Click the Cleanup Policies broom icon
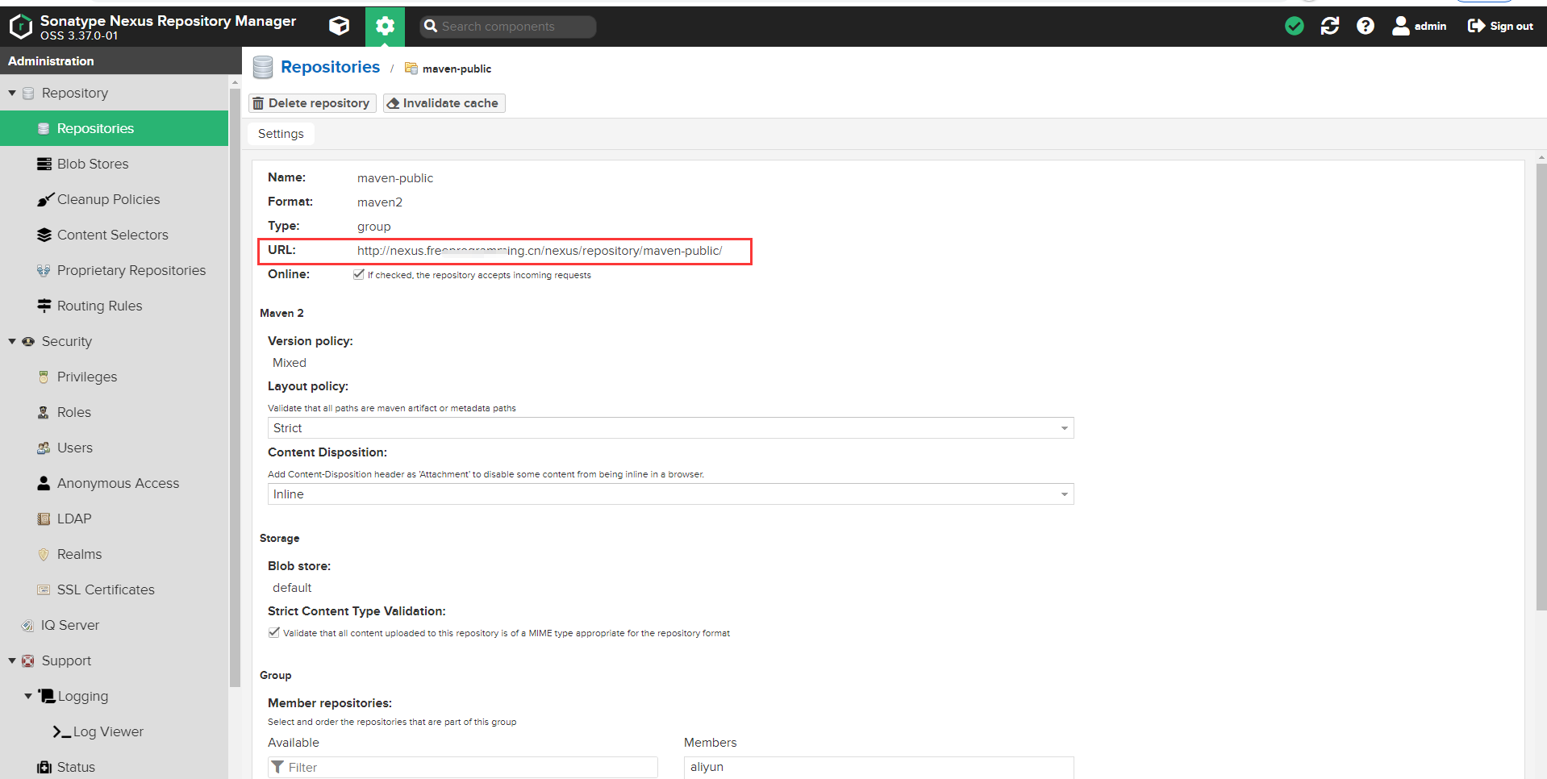Viewport: 1547px width, 779px height. coord(44,199)
